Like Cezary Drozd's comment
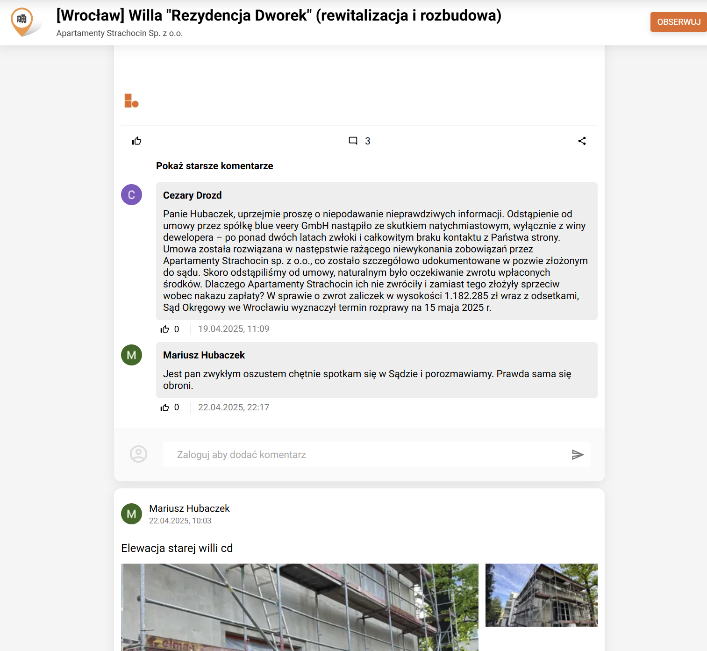This screenshot has height=651, width=707. 165,329
